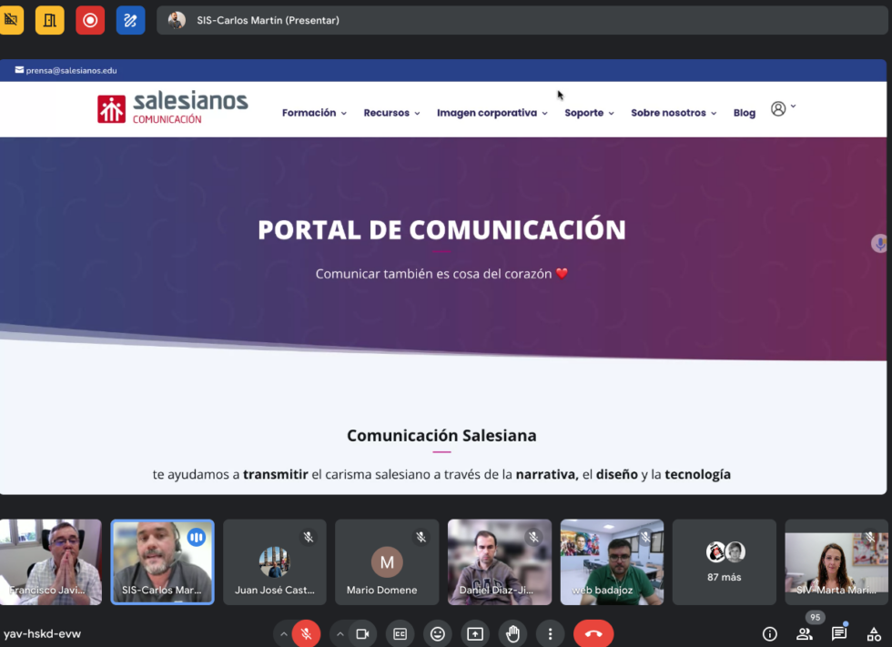Leave the call with the red hang-up button
Viewport: 892px width, 647px height.
tap(593, 633)
